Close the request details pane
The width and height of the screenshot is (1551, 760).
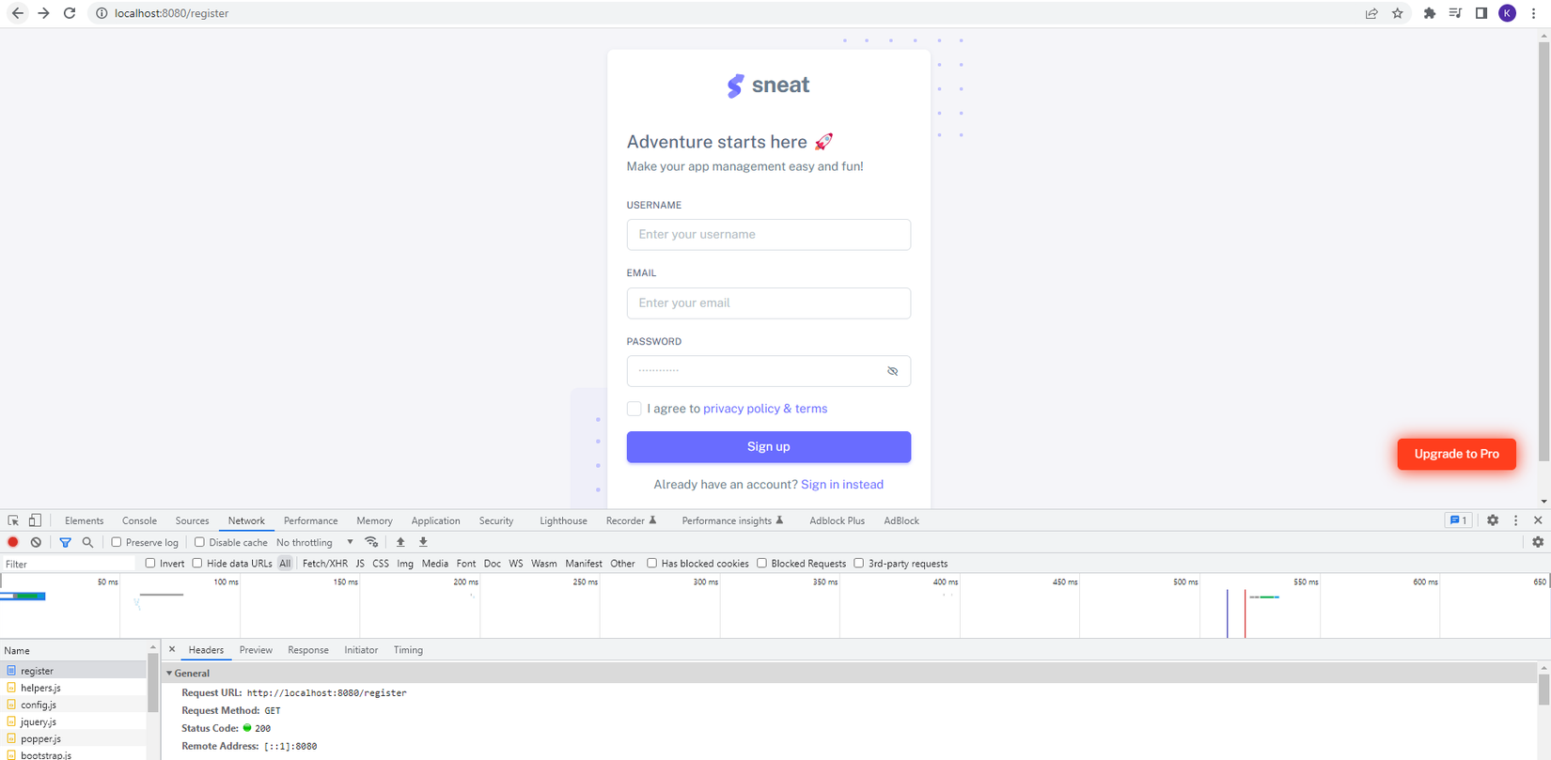[x=172, y=649]
